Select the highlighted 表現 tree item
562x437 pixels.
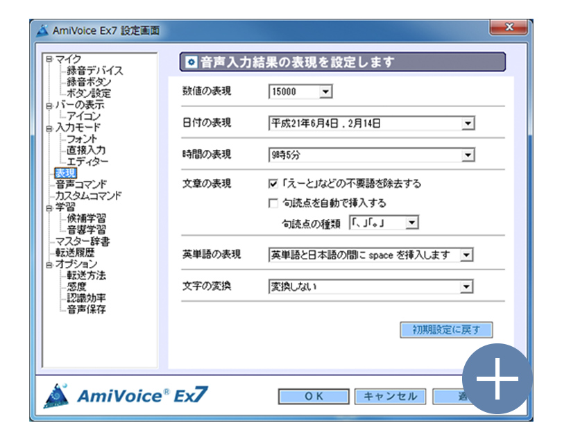point(65,173)
